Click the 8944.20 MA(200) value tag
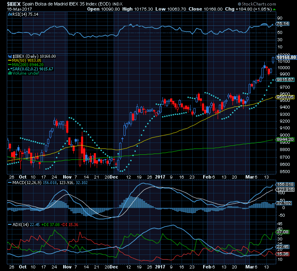 [x=285, y=140]
